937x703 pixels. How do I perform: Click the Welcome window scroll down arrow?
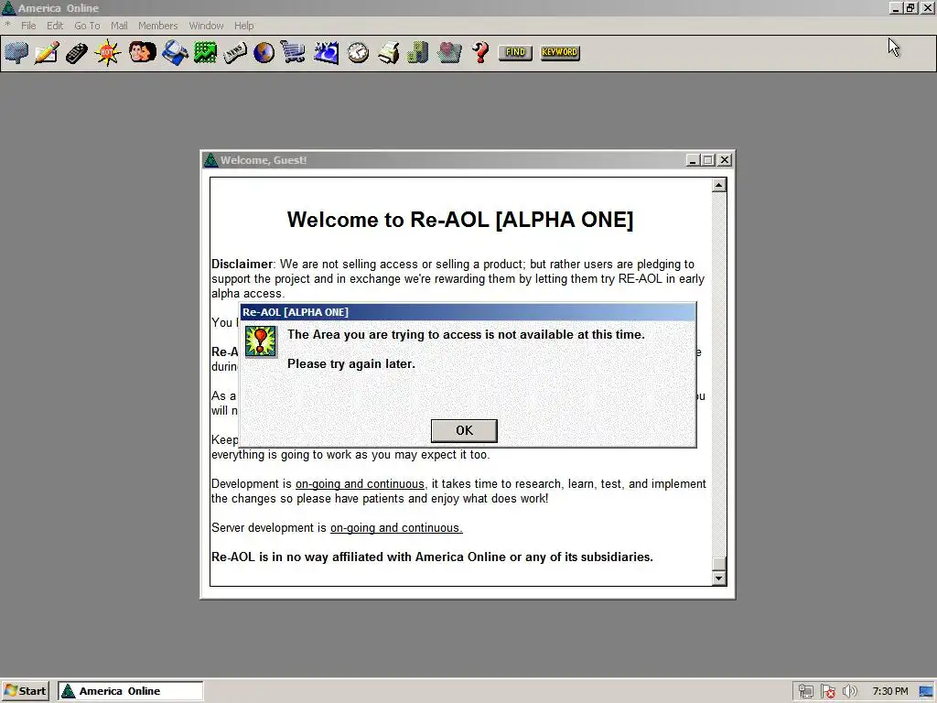[x=719, y=579]
